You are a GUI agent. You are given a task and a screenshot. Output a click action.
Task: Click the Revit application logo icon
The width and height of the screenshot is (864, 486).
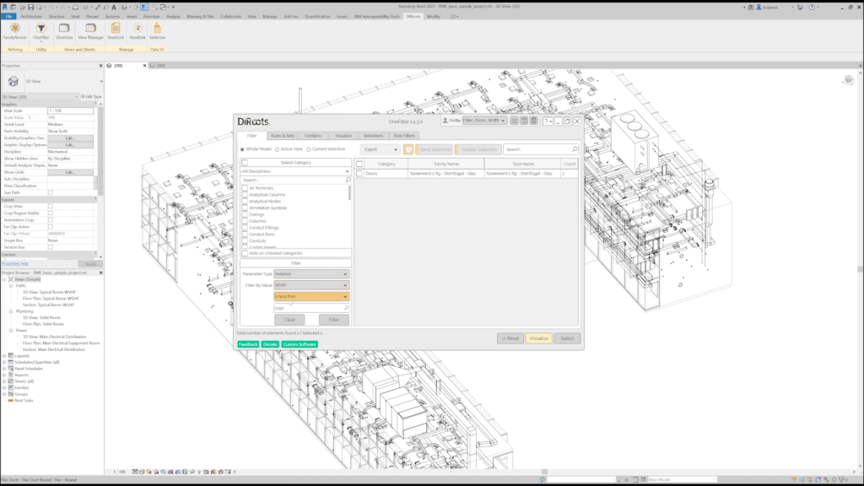(5, 7)
